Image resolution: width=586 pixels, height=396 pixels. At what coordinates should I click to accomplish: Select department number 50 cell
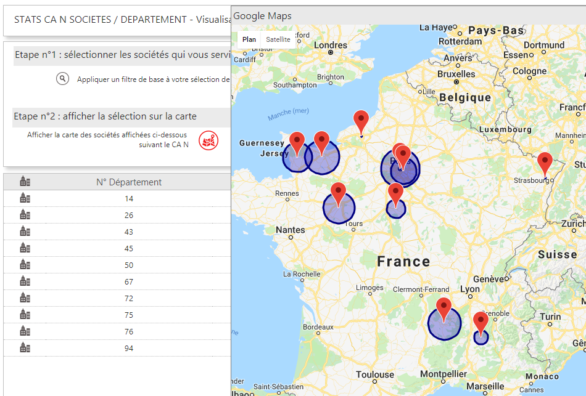pyautogui.click(x=129, y=265)
